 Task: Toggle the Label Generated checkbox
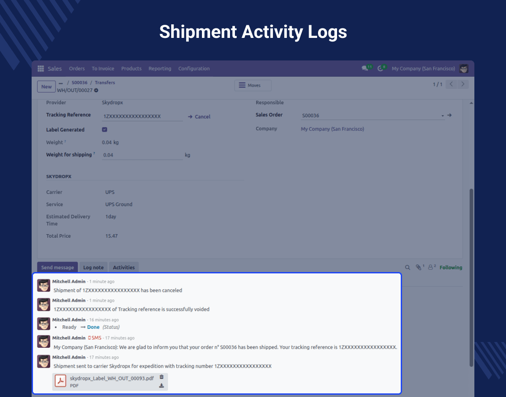104,129
